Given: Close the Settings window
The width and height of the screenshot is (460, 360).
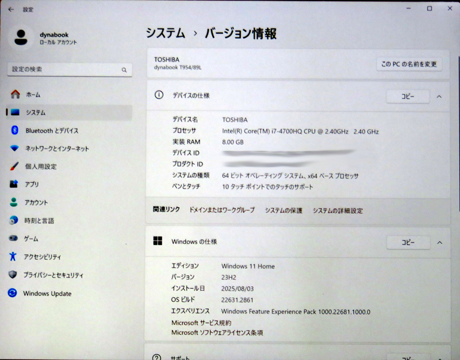Looking at the screenshot, I should pos(450,9).
